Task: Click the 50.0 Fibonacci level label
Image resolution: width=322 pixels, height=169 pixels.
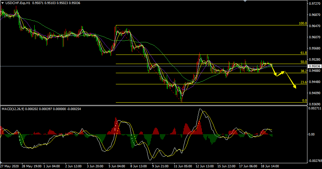Action: click(x=304, y=62)
